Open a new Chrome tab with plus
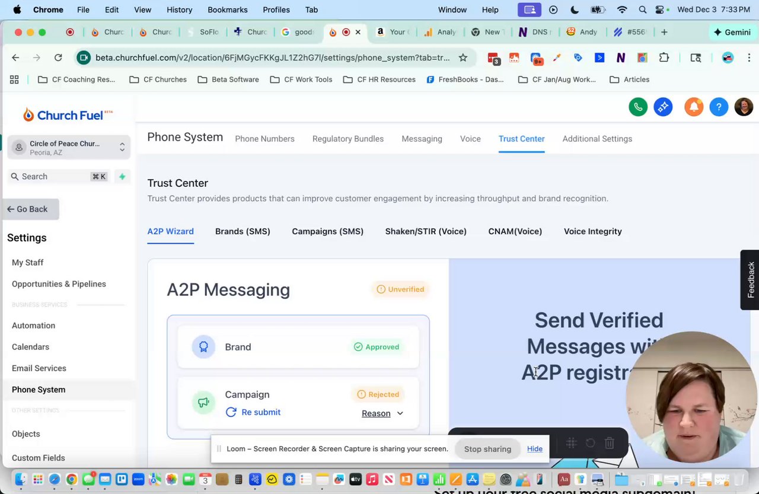This screenshot has height=494, width=759. [664, 32]
